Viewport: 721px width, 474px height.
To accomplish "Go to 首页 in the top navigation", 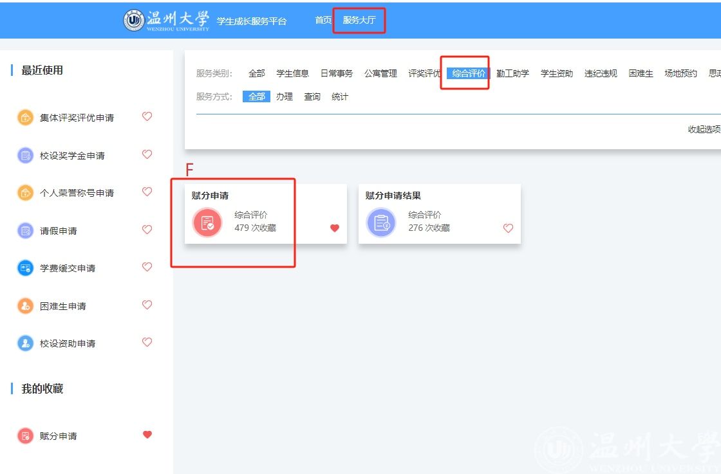I will pos(323,21).
